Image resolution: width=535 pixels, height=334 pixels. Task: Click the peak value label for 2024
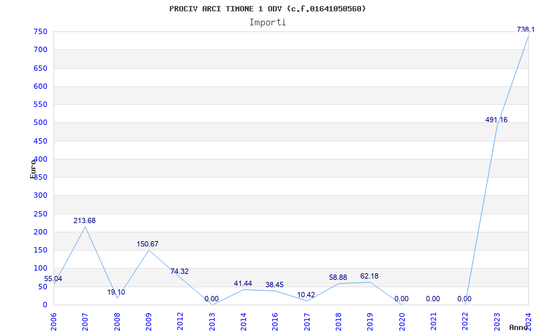click(526, 29)
